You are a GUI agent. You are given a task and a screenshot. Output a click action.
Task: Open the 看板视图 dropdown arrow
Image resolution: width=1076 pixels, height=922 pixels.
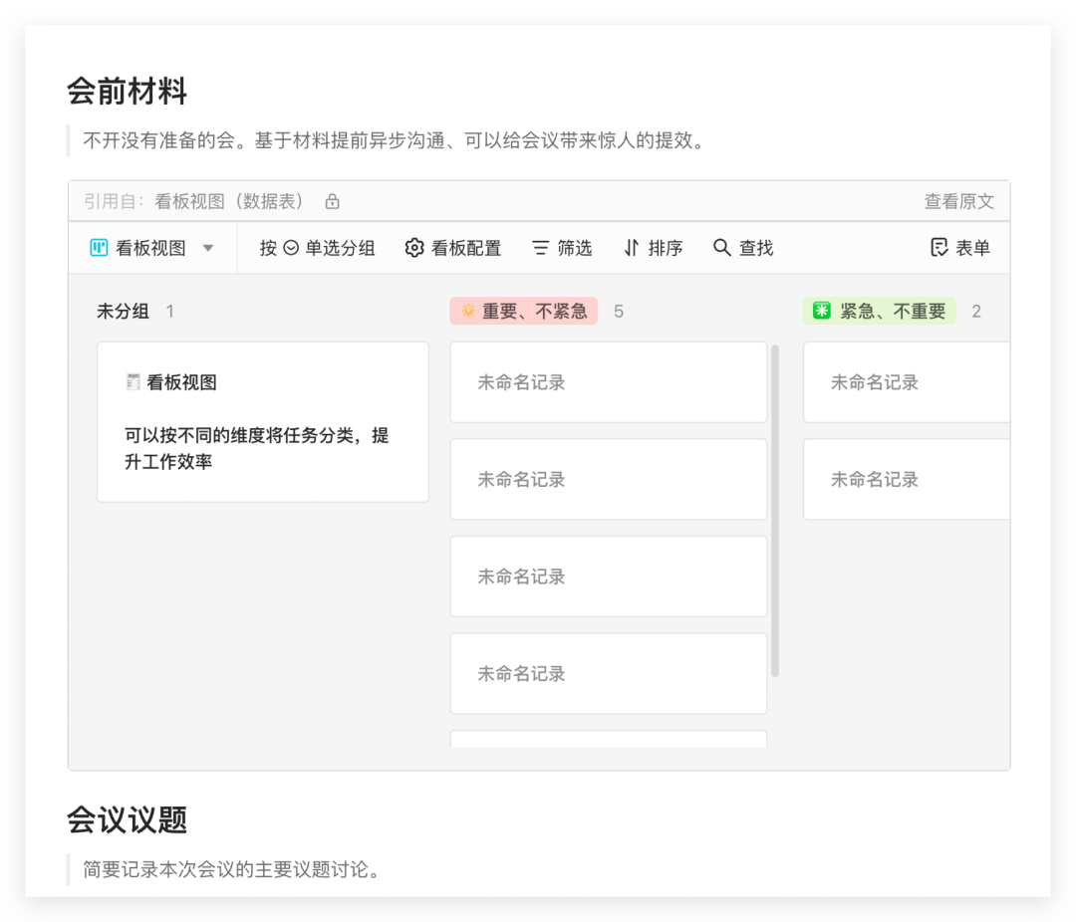(x=208, y=248)
